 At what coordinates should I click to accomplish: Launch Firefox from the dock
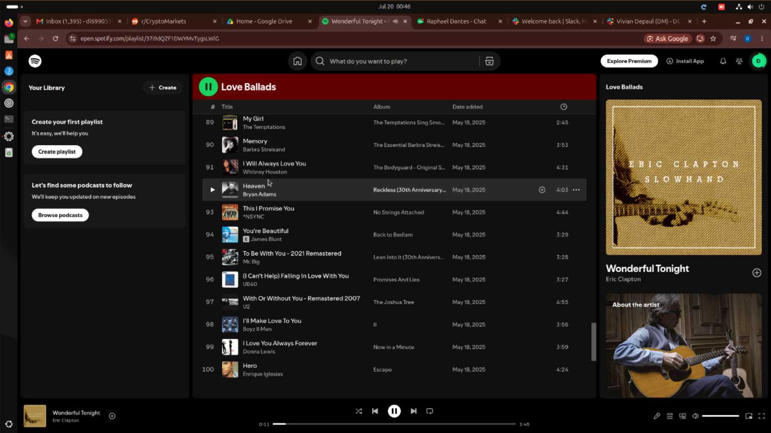(9, 23)
